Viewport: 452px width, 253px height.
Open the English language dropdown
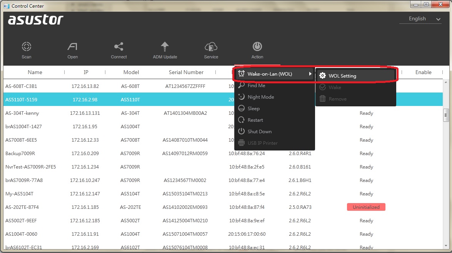[x=420, y=19]
